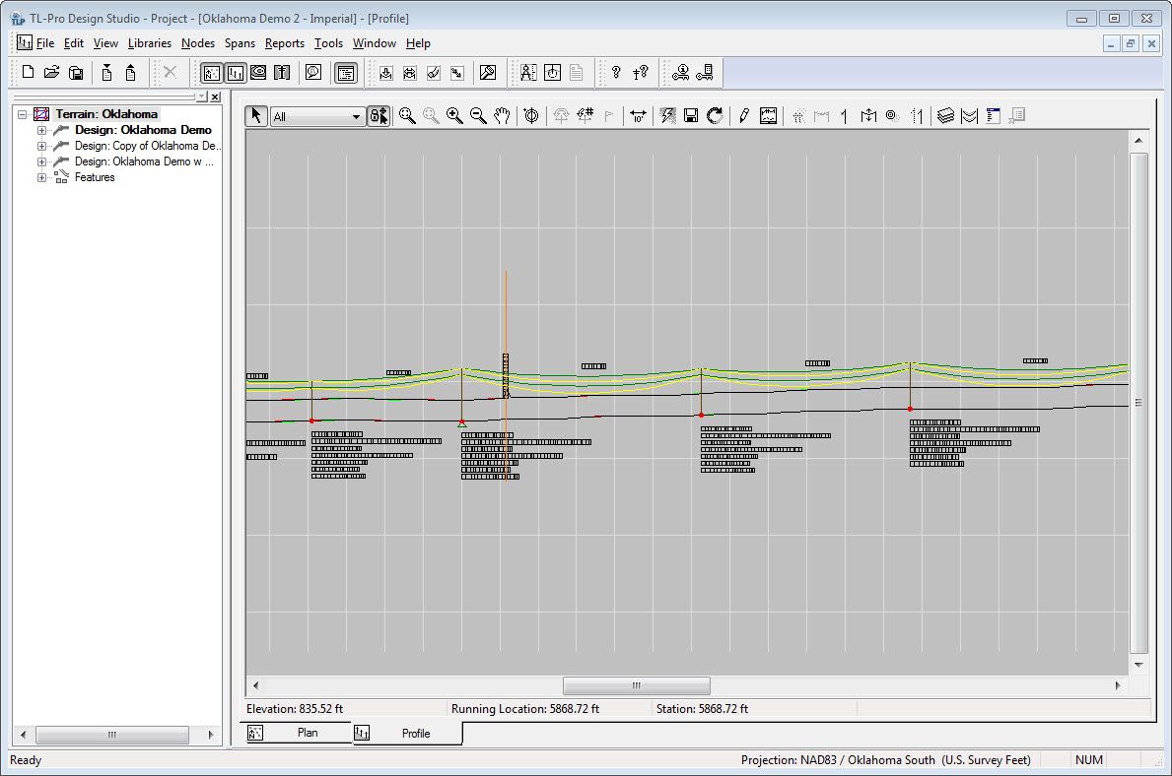1172x776 pixels.
Task: Click the Refresh button on the profile toolbar
Action: click(715, 115)
